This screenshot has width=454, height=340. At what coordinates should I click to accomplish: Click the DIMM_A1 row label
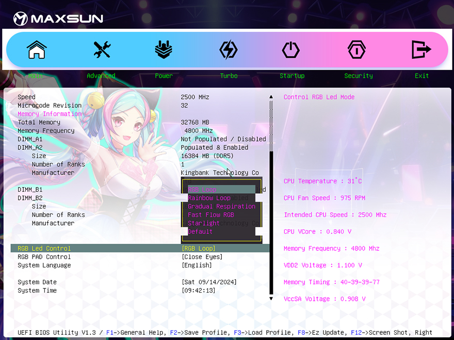point(30,139)
